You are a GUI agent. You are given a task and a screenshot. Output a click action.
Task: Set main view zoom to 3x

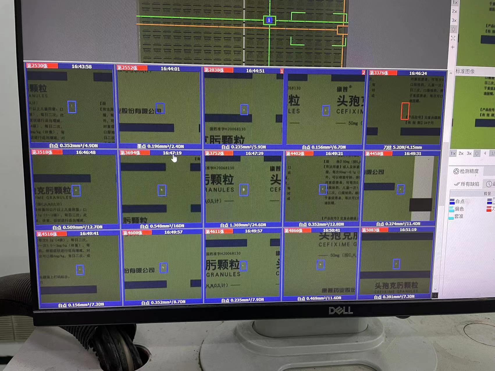coord(454,20)
